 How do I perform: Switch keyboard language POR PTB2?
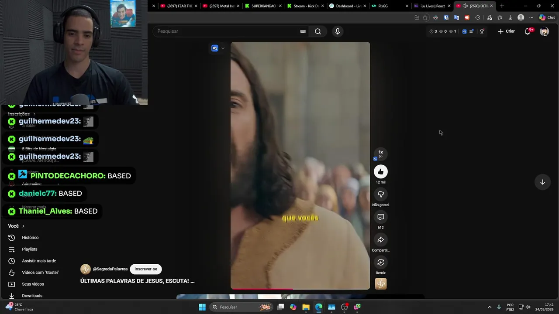pos(510,307)
